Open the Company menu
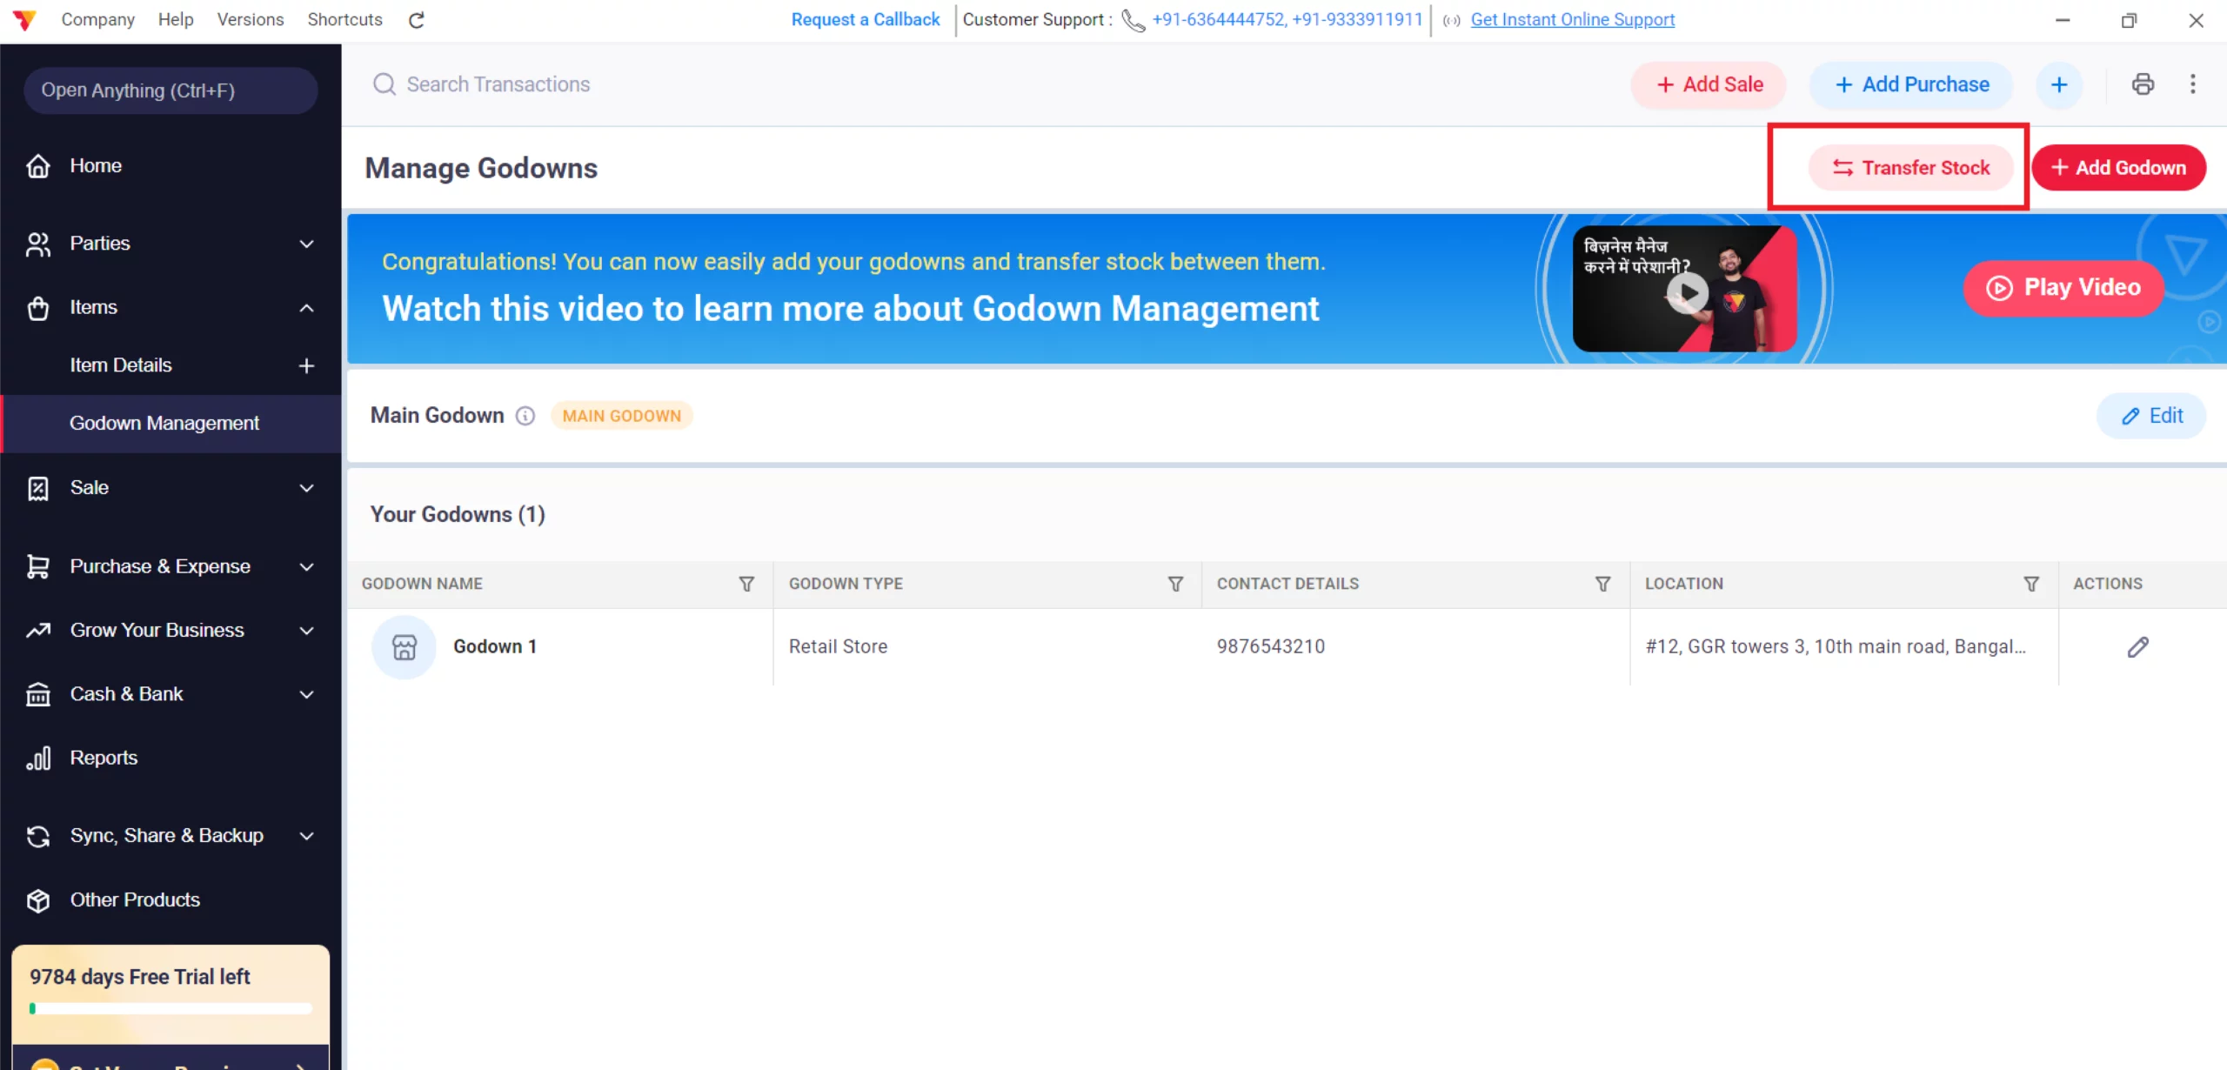This screenshot has height=1070, width=2227. coord(97,20)
